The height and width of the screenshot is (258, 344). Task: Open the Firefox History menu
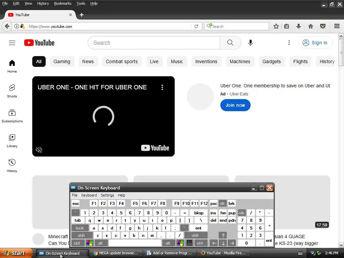click(43, 3)
